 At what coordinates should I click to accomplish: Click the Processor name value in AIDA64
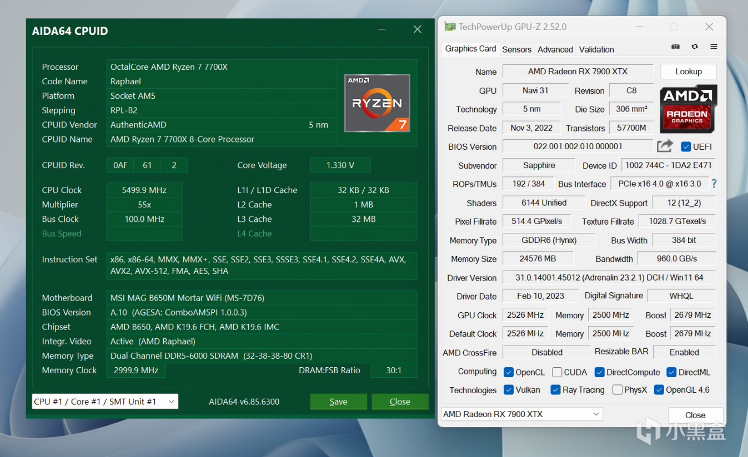(x=222, y=67)
